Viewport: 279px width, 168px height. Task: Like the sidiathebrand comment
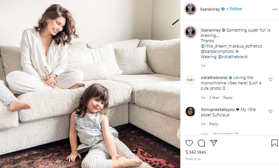(x=270, y=79)
